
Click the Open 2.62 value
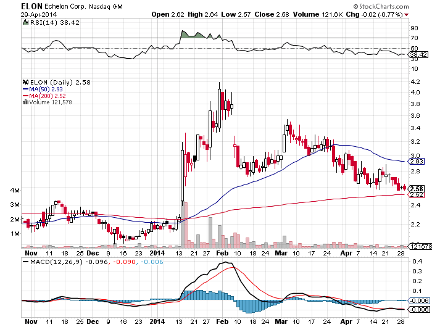(168, 14)
